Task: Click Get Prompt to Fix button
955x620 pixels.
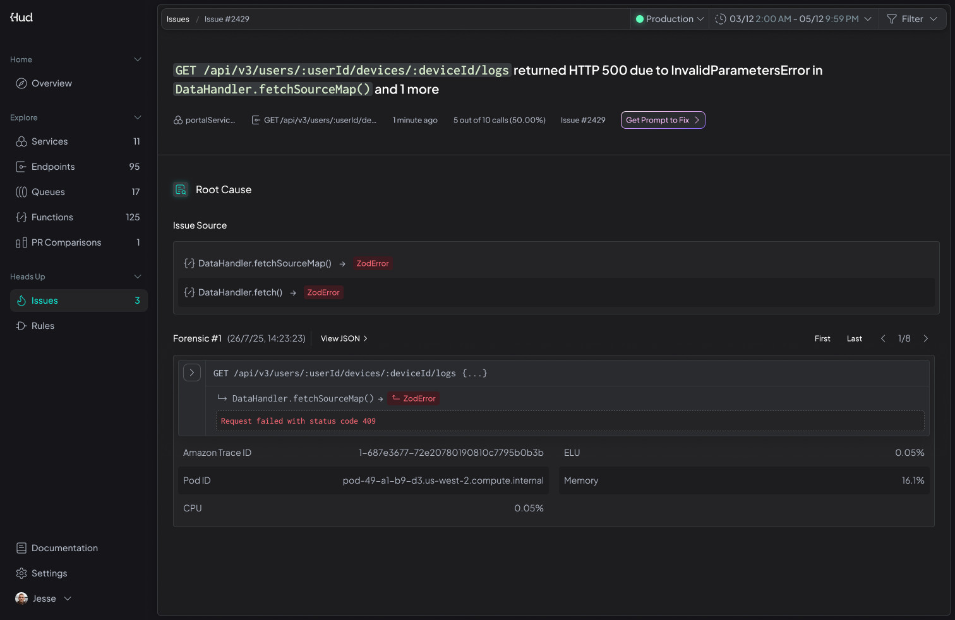Action: (x=663, y=120)
